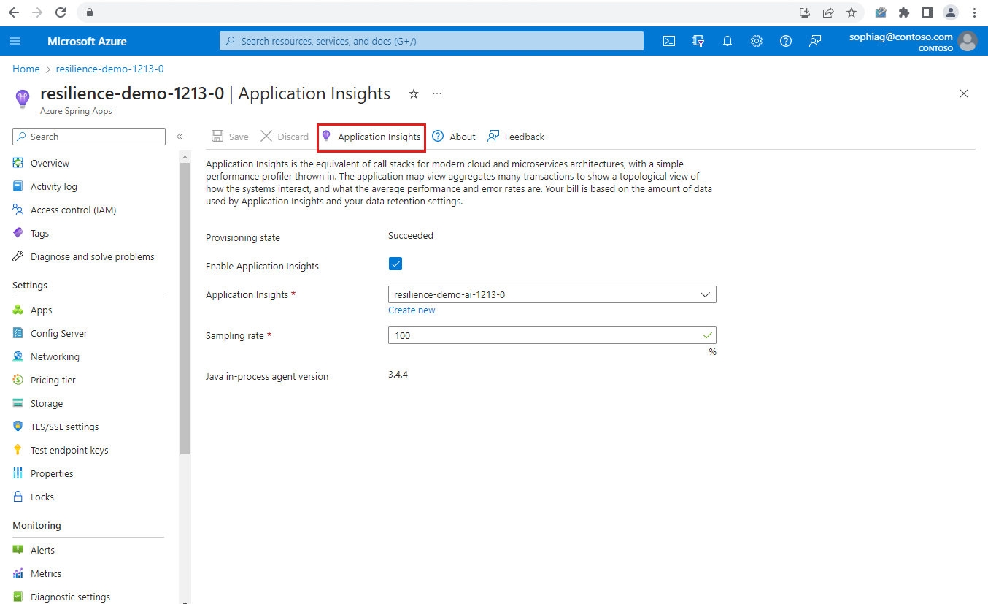
Task: Open the feedback icon in top bar
Action: [815, 41]
